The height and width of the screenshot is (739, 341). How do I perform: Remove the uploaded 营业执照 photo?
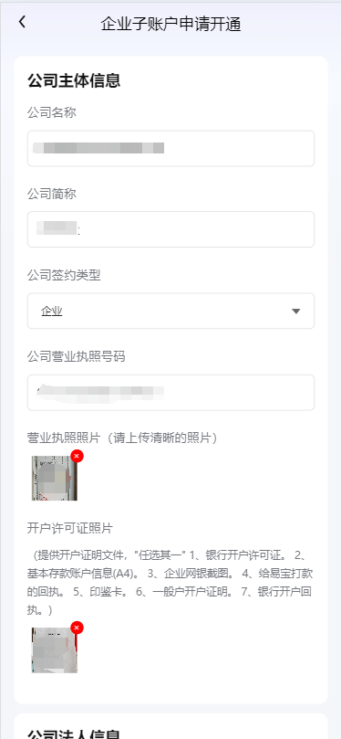point(77,456)
